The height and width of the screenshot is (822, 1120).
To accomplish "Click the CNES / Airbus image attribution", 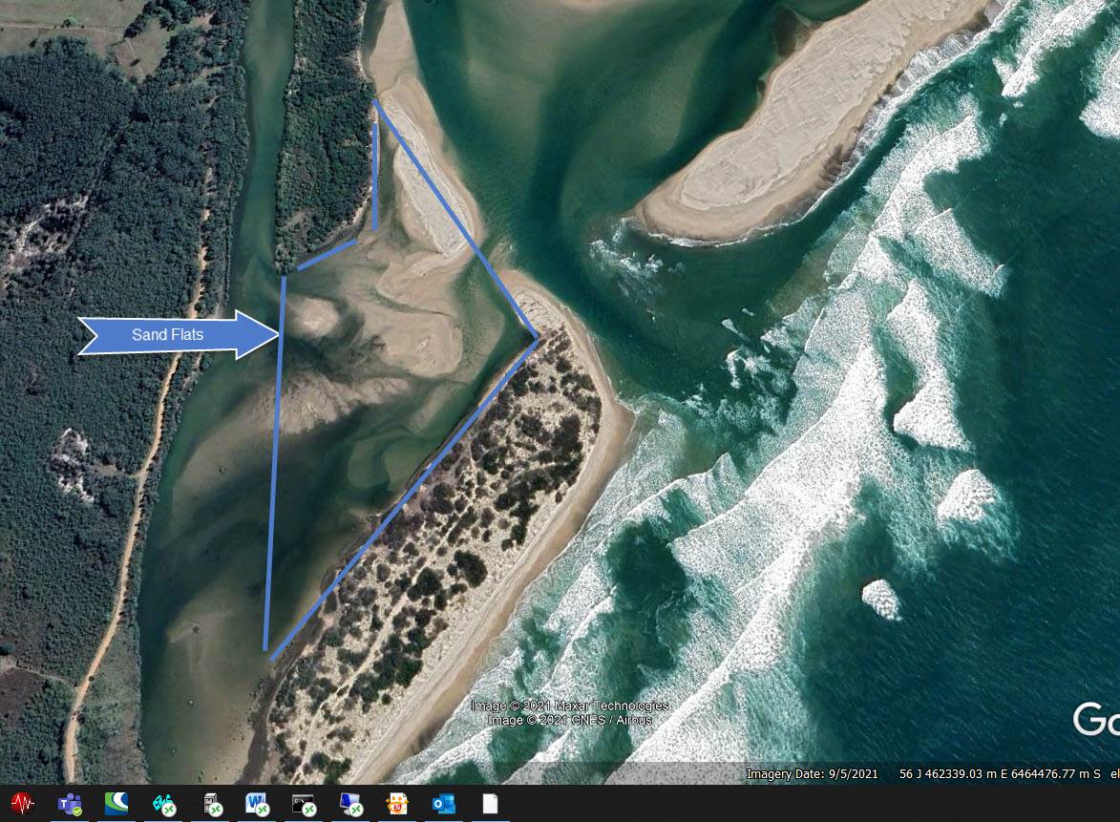I will click(570, 720).
